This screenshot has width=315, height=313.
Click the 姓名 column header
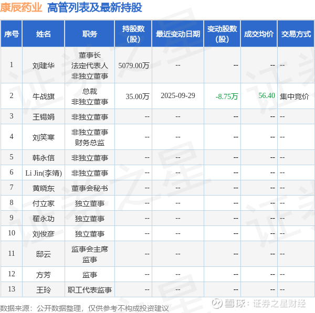pyautogui.click(x=44, y=34)
